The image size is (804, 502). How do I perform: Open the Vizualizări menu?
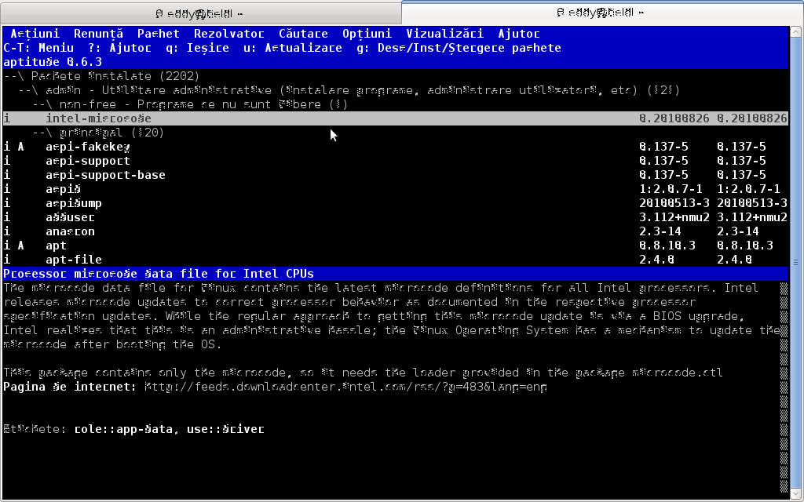point(444,34)
